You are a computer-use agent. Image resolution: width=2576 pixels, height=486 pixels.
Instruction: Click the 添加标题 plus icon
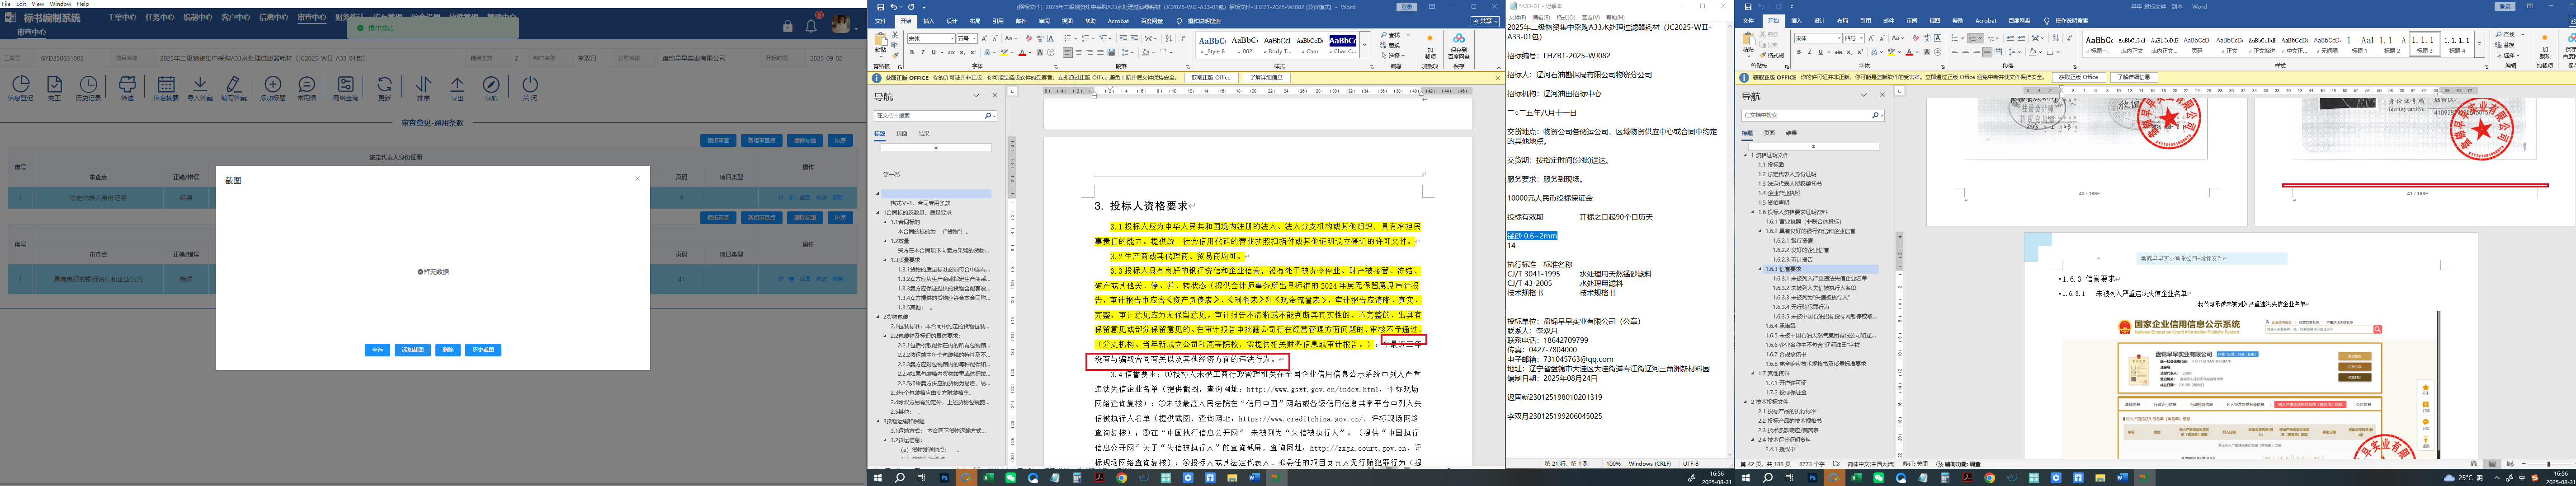273,88
